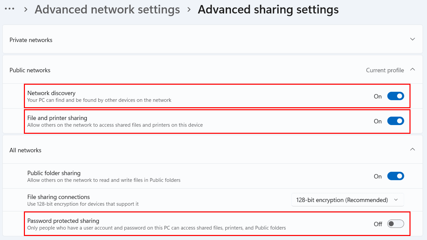Open the breadcrumb ellipsis menu

(x=9, y=9)
